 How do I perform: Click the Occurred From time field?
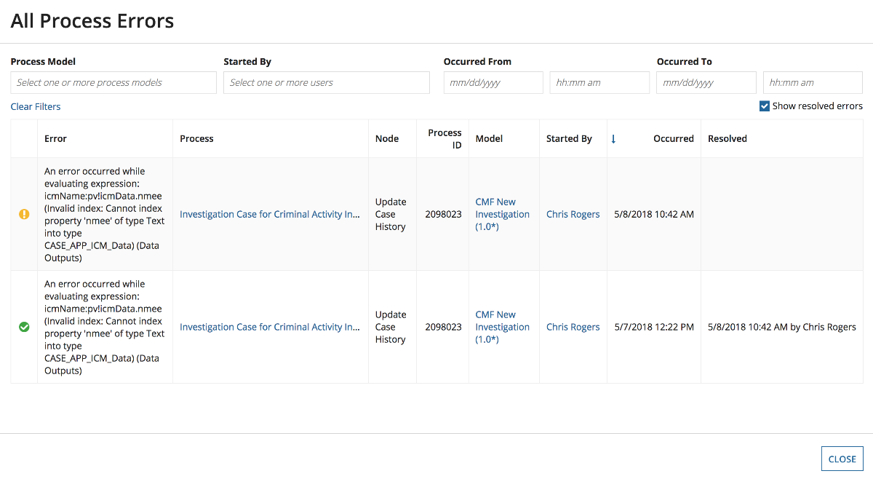point(599,82)
